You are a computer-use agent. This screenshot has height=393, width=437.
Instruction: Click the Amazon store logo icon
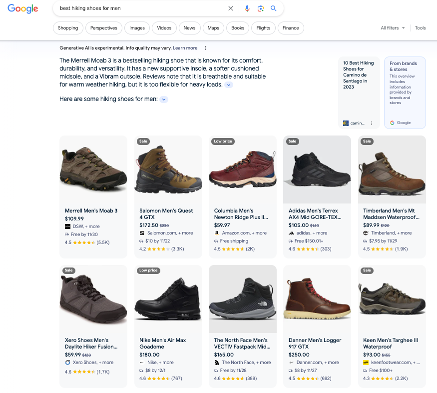[217, 233]
